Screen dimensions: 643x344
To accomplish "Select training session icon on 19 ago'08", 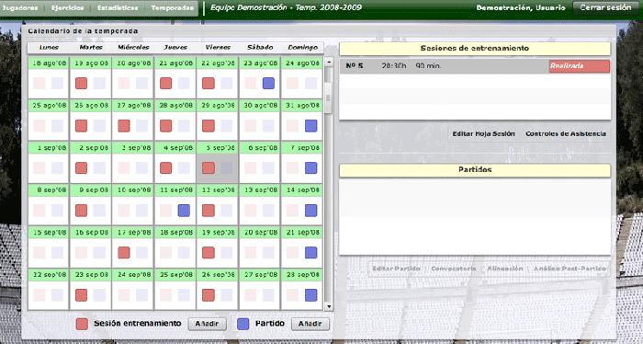I will coord(81,84).
